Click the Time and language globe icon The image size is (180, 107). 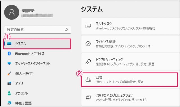(x=9, y=103)
